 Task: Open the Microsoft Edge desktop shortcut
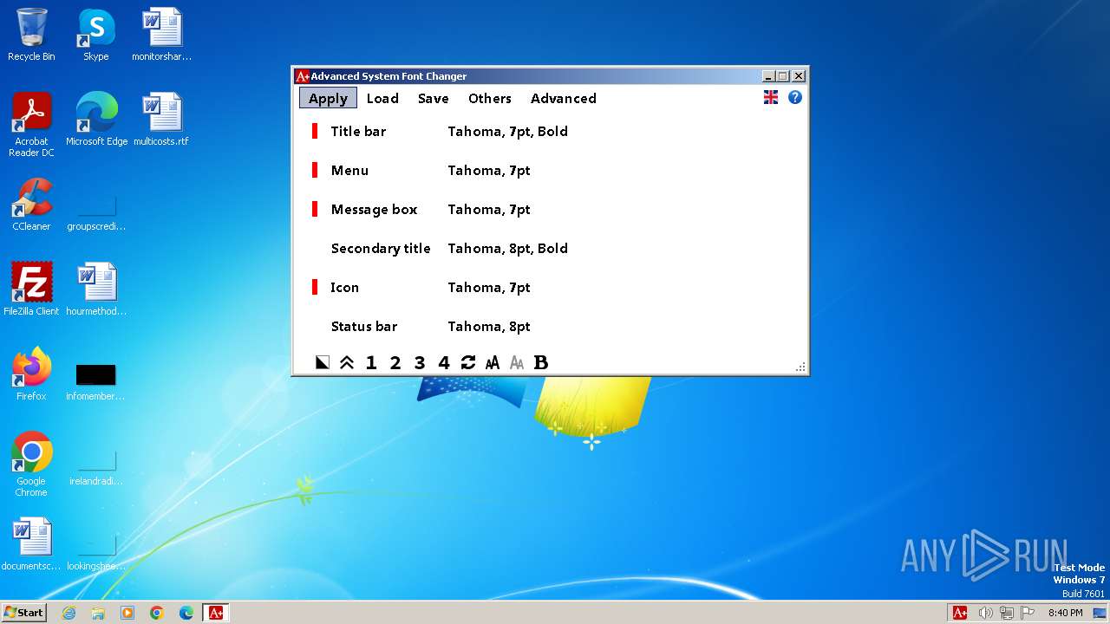(96, 120)
